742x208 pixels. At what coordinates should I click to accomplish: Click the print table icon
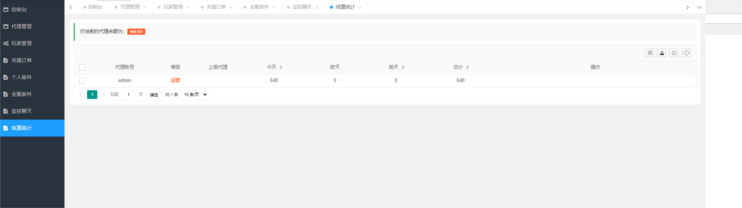pos(674,53)
